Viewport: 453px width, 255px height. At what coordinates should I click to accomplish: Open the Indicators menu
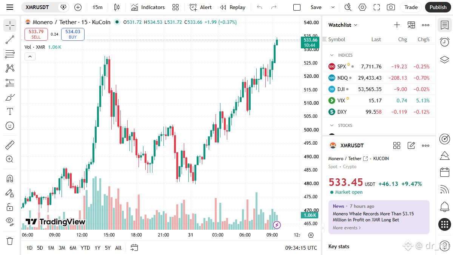(148, 7)
